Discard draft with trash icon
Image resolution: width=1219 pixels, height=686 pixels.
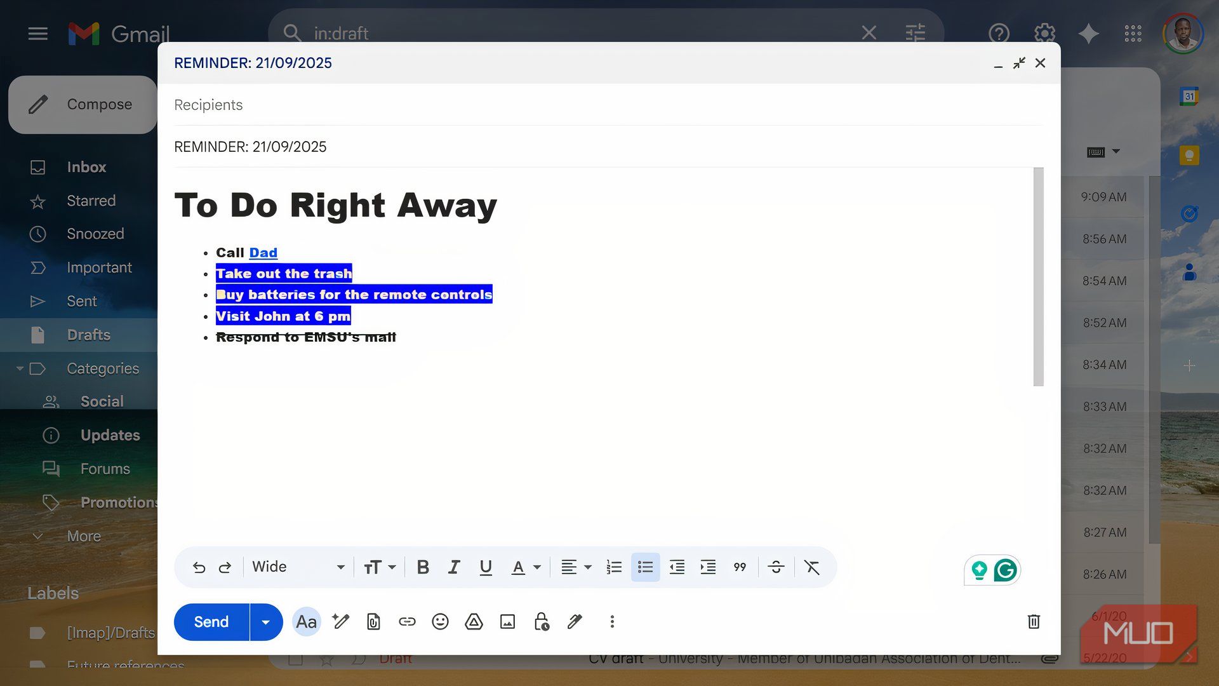coord(1033,622)
